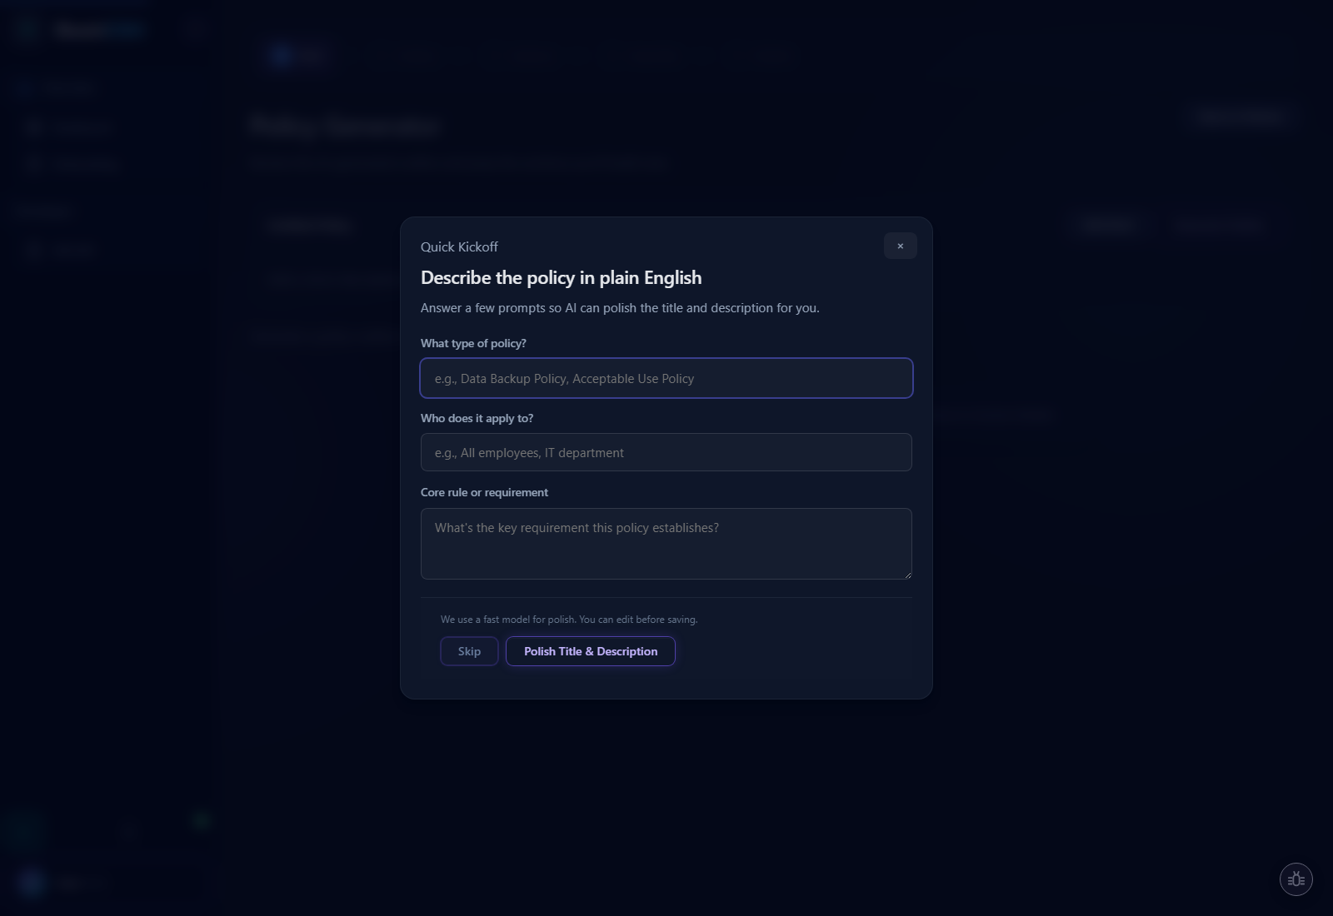Click the green status indicator in the sidebar

[x=200, y=821]
